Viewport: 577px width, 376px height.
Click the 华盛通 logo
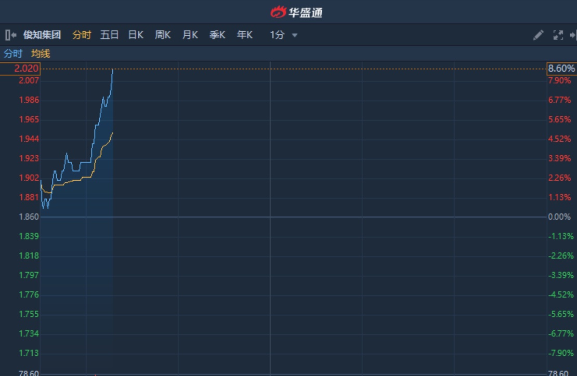point(296,12)
